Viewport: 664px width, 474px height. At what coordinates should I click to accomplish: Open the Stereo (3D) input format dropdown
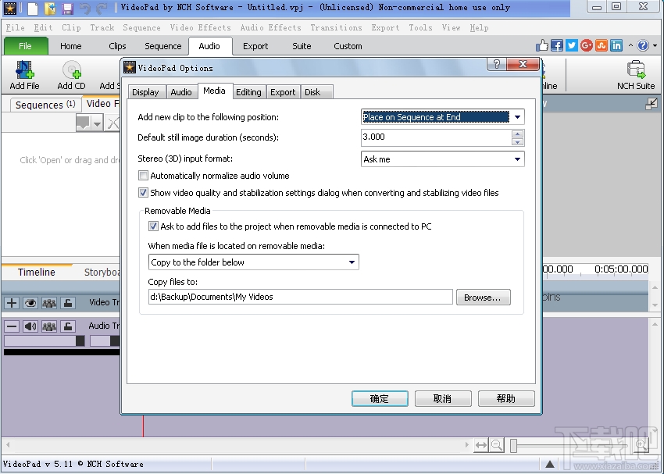tap(517, 159)
